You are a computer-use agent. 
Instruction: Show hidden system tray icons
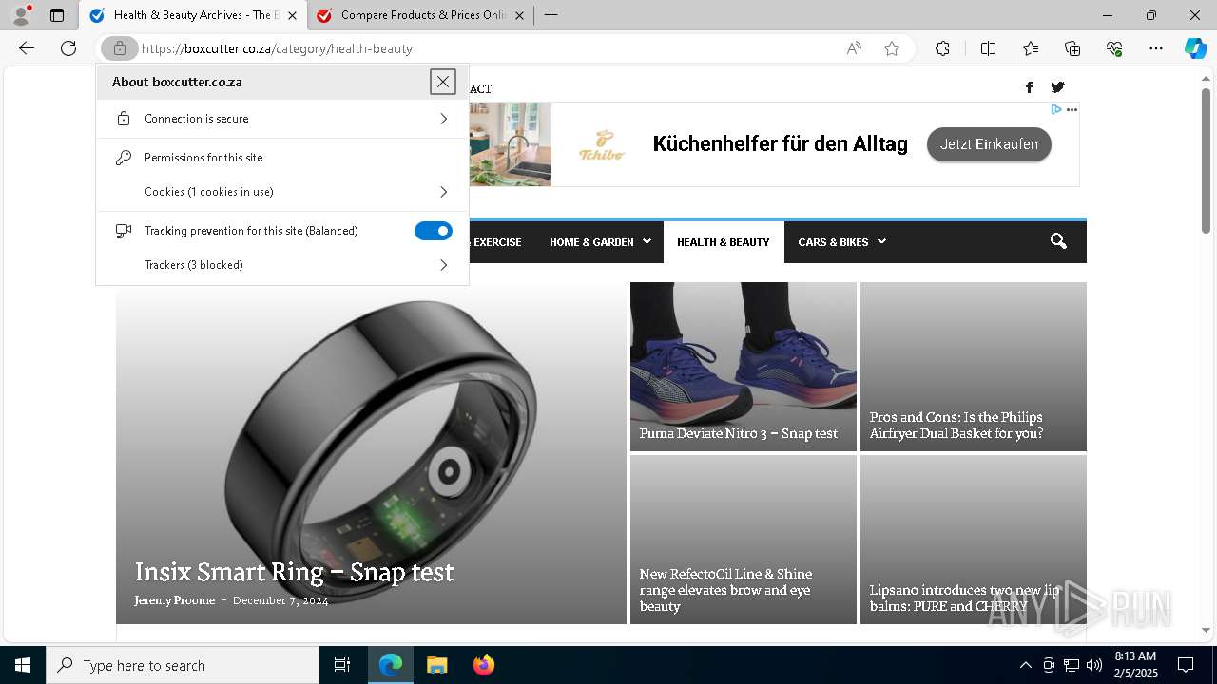[1025, 665]
